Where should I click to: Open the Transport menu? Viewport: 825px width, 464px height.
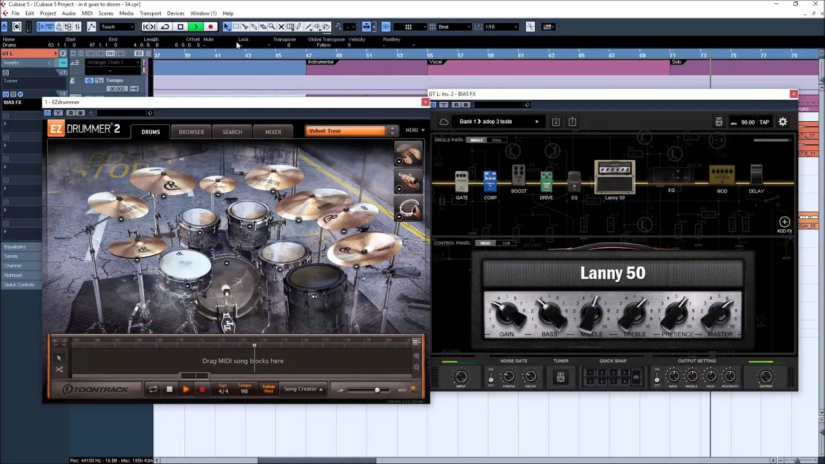(x=150, y=13)
